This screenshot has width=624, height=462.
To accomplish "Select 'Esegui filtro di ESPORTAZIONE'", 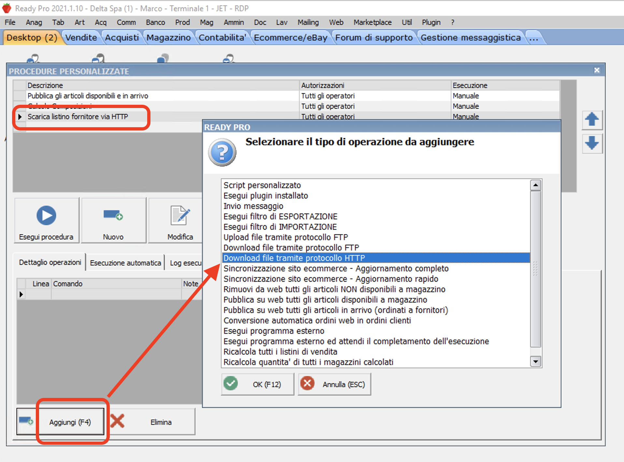I will [376, 216].
